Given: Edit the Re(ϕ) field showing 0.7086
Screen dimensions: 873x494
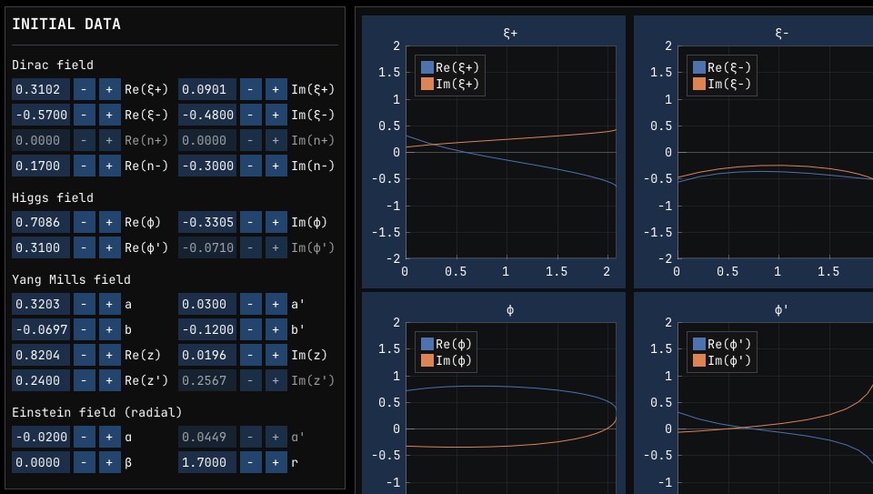Looking at the screenshot, I should click(x=41, y=222).
